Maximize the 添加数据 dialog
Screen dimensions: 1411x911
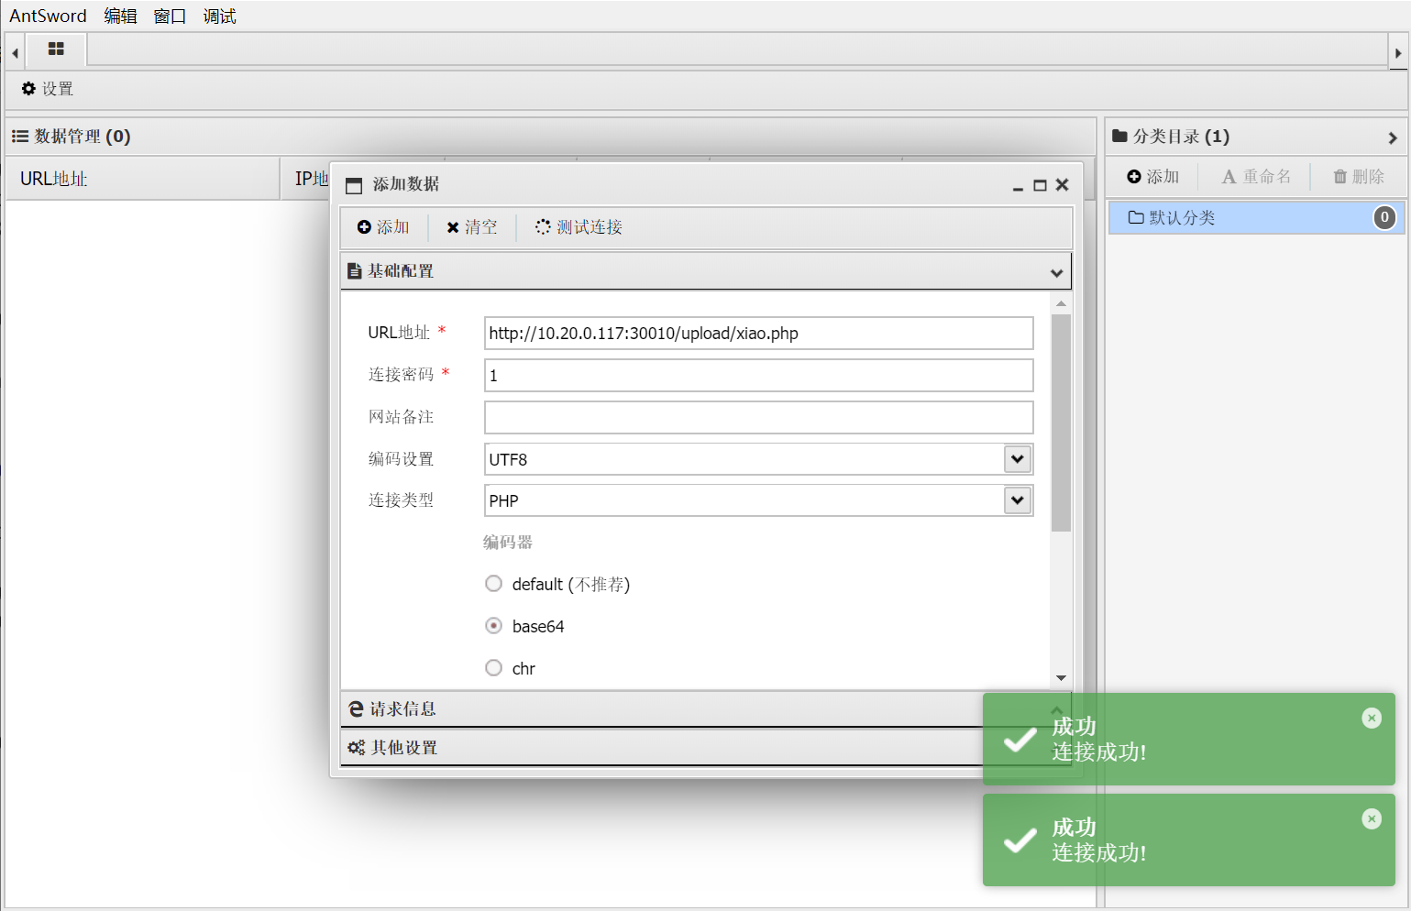click(x=1040, y=185)
